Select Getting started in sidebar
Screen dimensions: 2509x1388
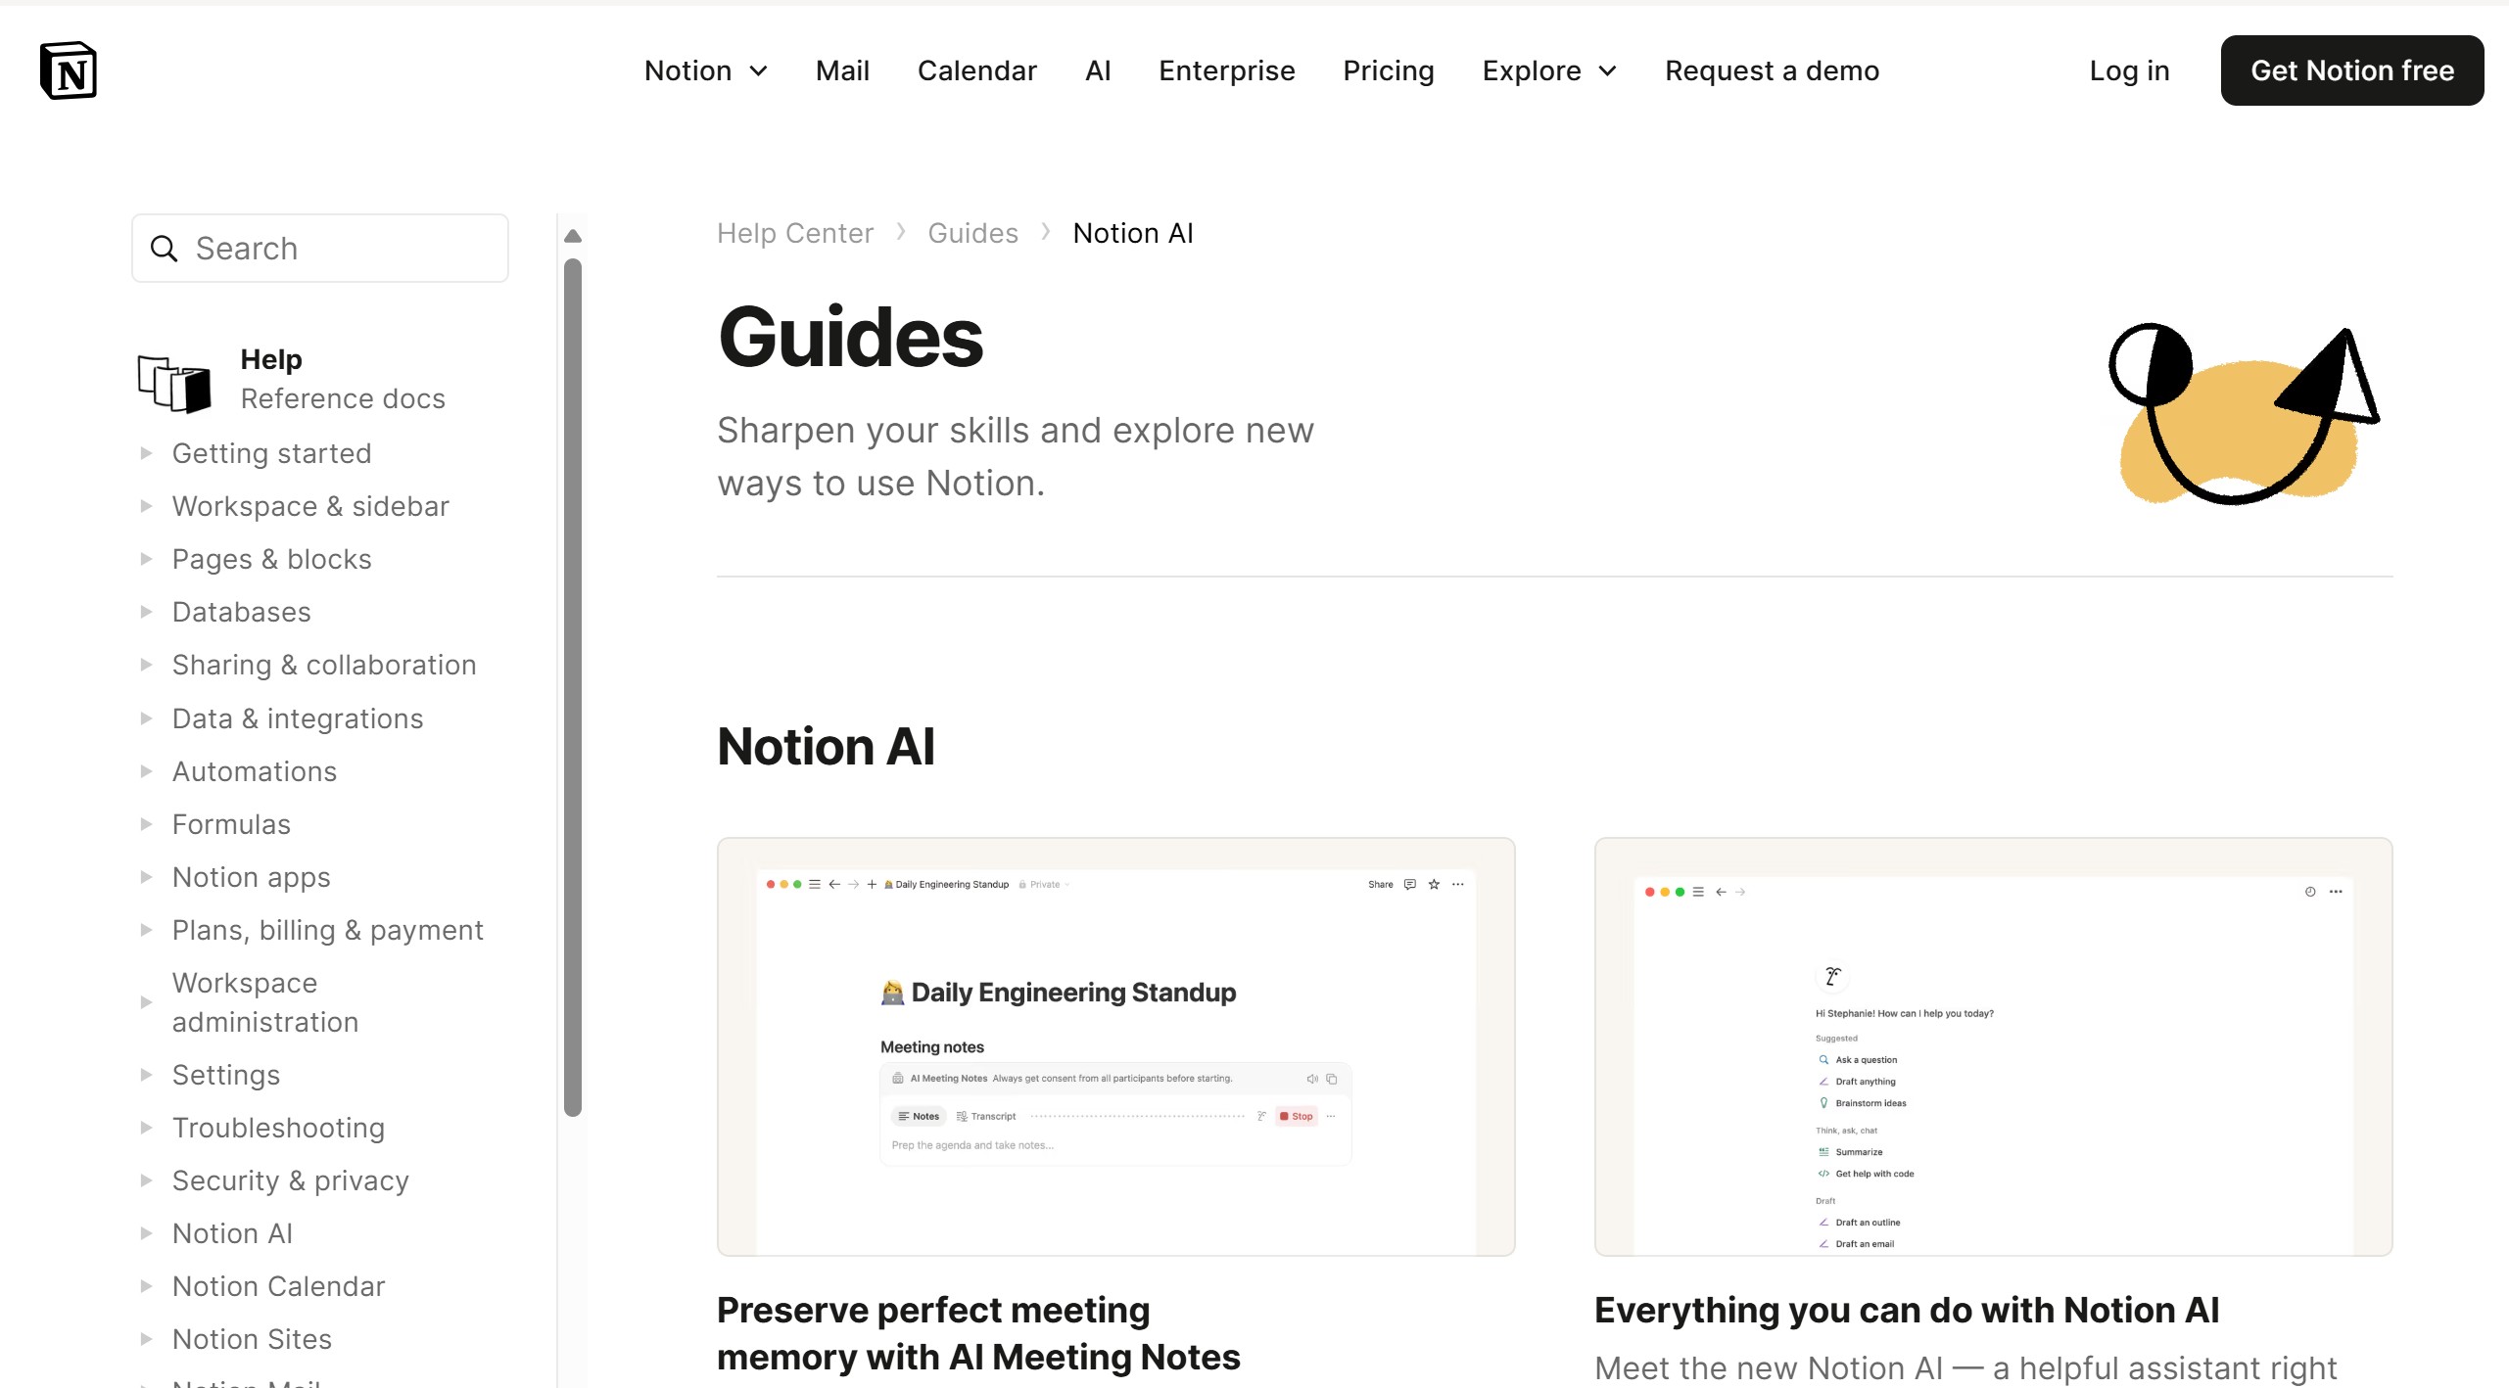coord(271,453)
